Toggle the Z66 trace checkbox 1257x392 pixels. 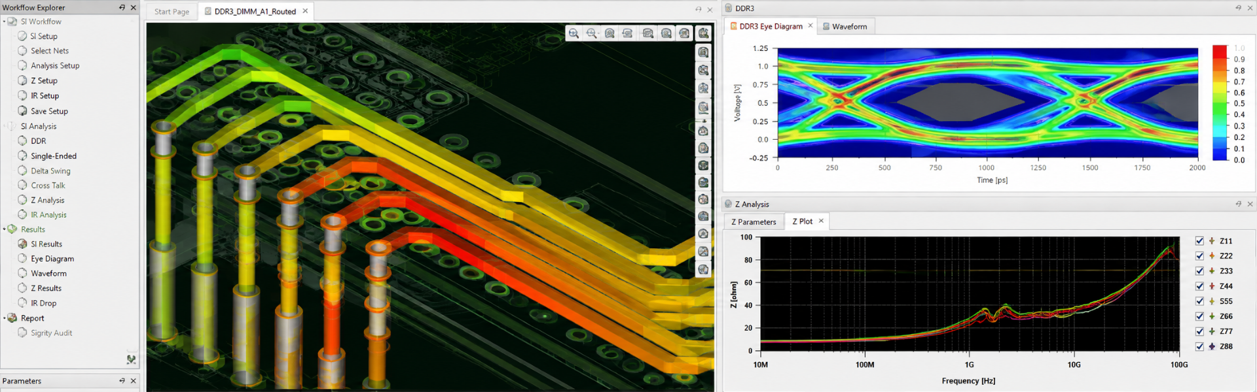(1199, 316)
